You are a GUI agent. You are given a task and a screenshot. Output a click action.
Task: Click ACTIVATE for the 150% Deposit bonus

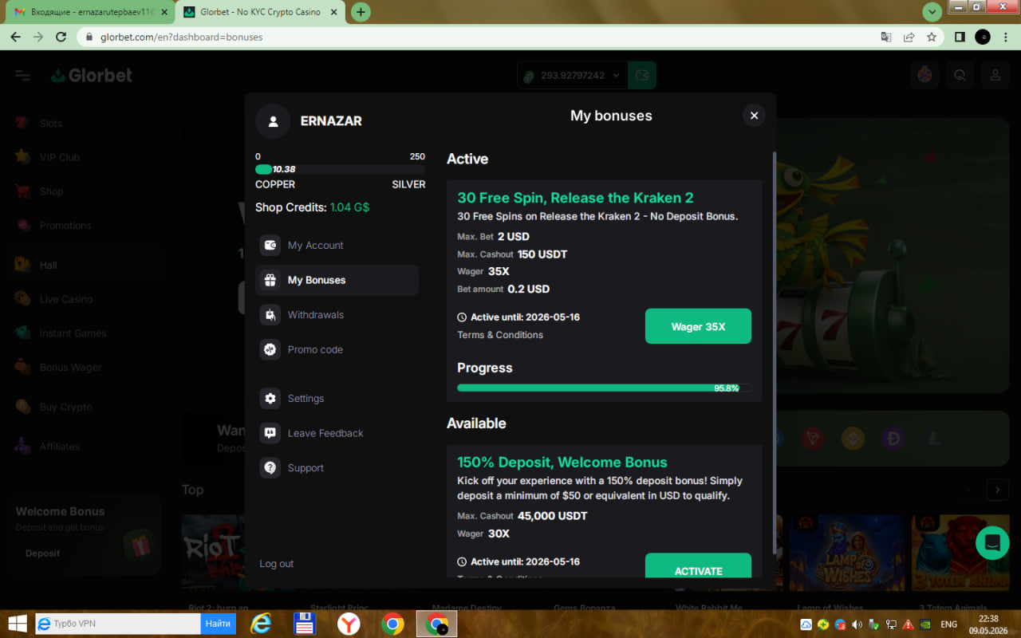pos(698,565)
